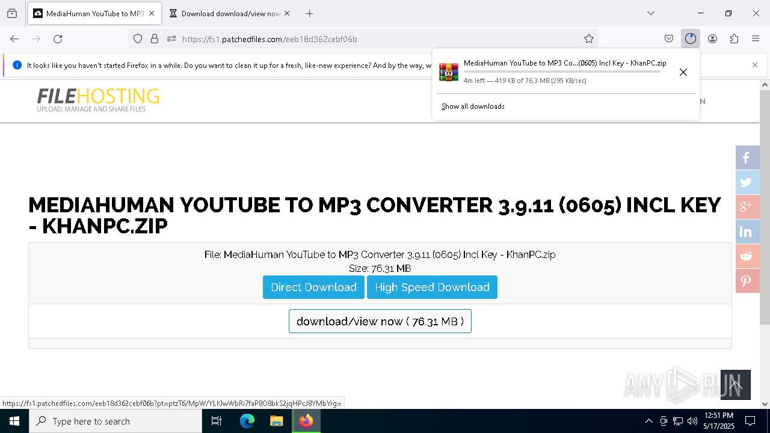Reload the current page

pyautogui.click(x=58, y=38)
